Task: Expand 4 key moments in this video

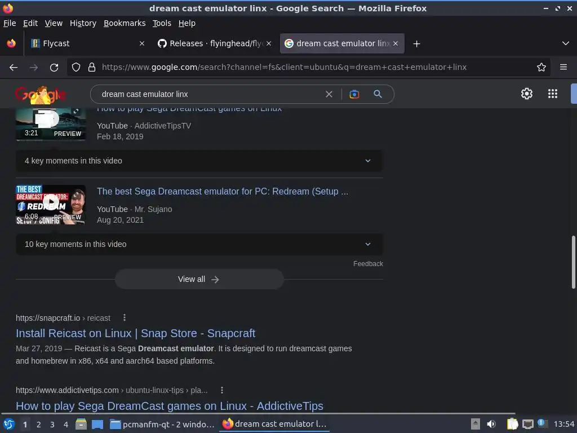Action: click(199, 161)
